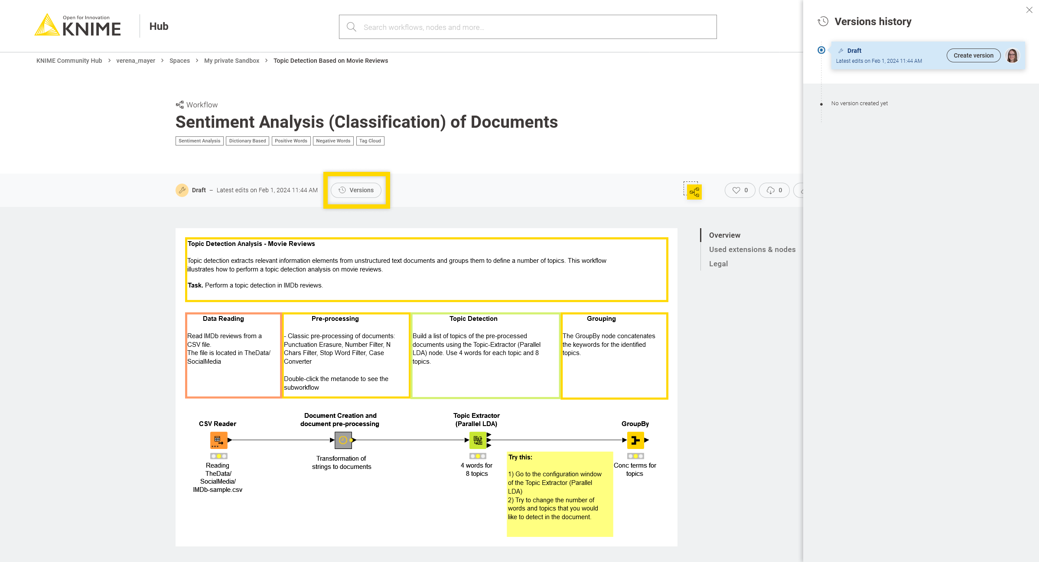Click the Sentiment Analysis tag
Viewport: 1039px width, 562px height.
point(199,141)
